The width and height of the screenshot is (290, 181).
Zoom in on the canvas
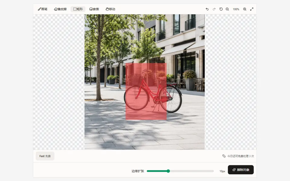click(245, 9)
